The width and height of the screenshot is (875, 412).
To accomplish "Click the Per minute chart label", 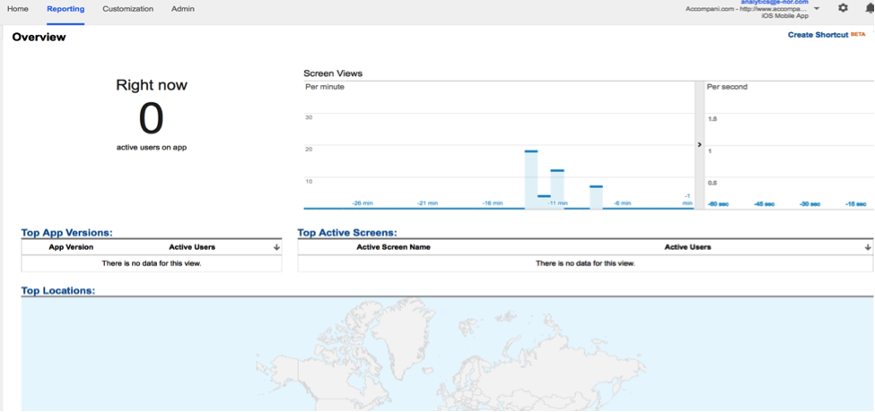I will 325,87.
